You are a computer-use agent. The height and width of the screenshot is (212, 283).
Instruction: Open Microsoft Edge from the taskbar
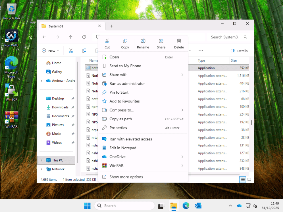coord(186,205)
